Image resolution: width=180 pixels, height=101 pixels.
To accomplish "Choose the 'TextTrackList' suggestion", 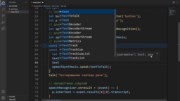I will pyautogui.click(x=87, y=58).
